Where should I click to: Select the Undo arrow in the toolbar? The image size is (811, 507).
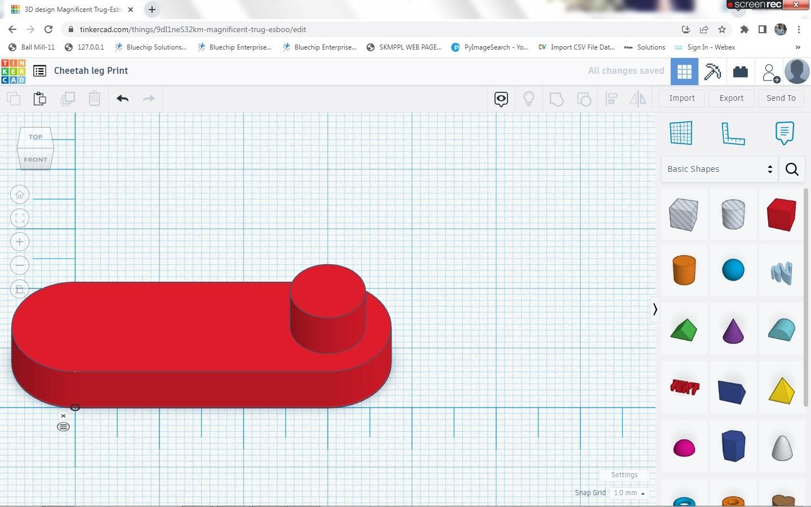122,99
